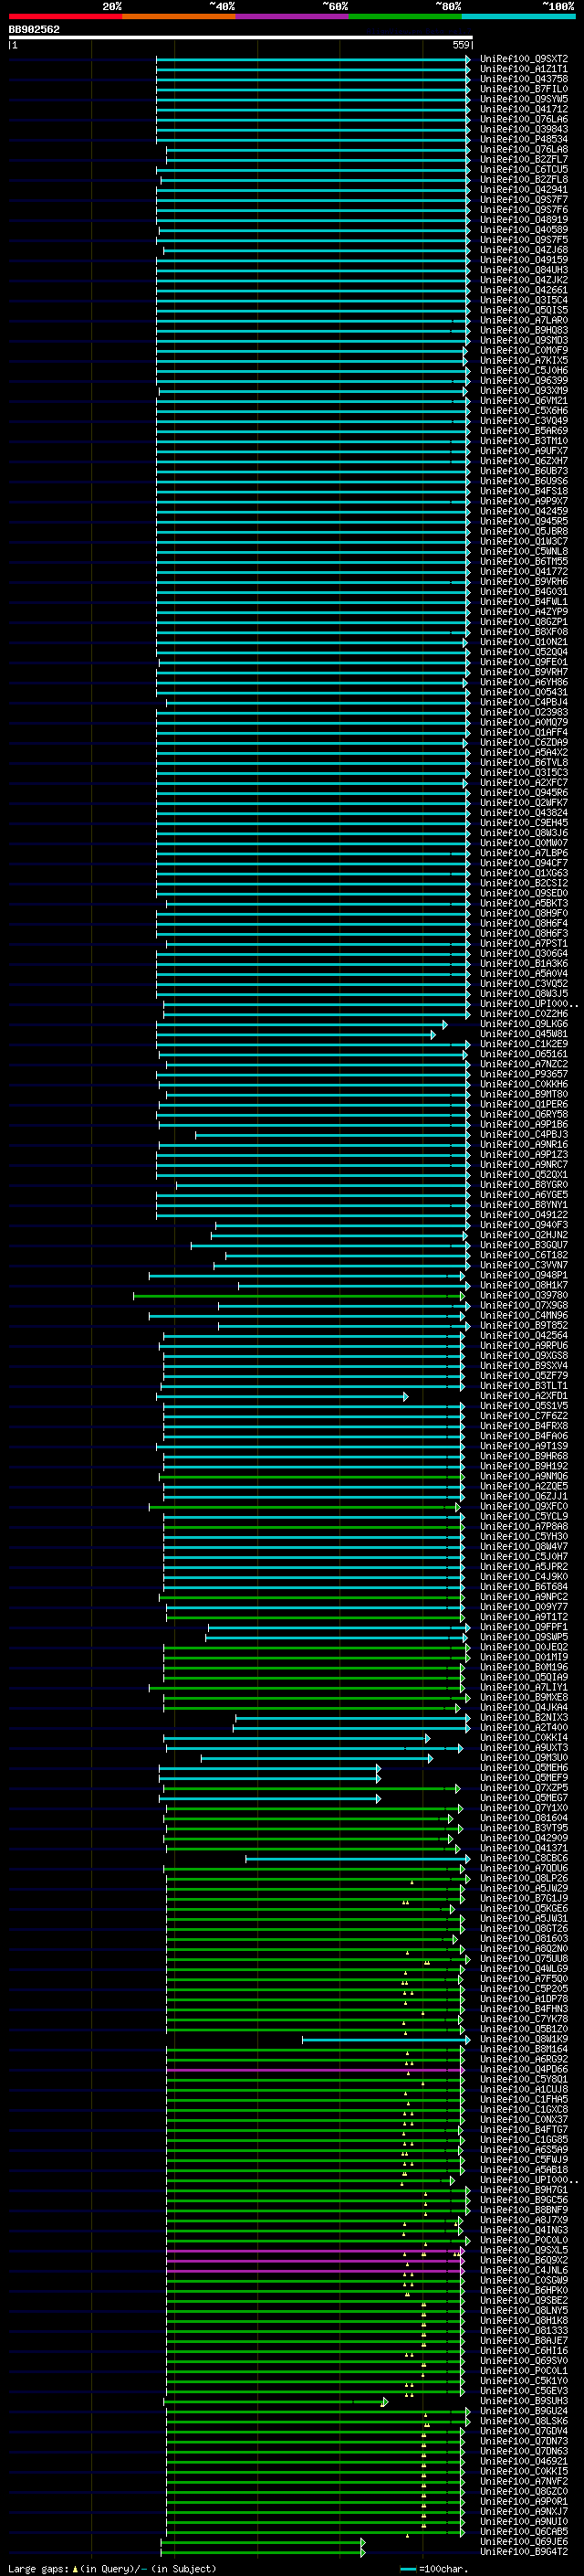This screenshot has width=584, height=2576.
Task: Click the white query sequence bar
Action: [x=241, y=37]
